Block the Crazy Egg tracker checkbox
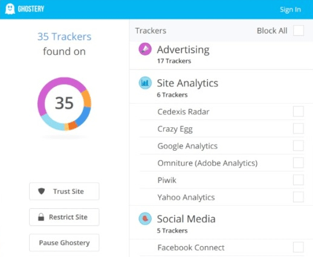Screen dimensions: 313x257 click(x=298, y=128)
